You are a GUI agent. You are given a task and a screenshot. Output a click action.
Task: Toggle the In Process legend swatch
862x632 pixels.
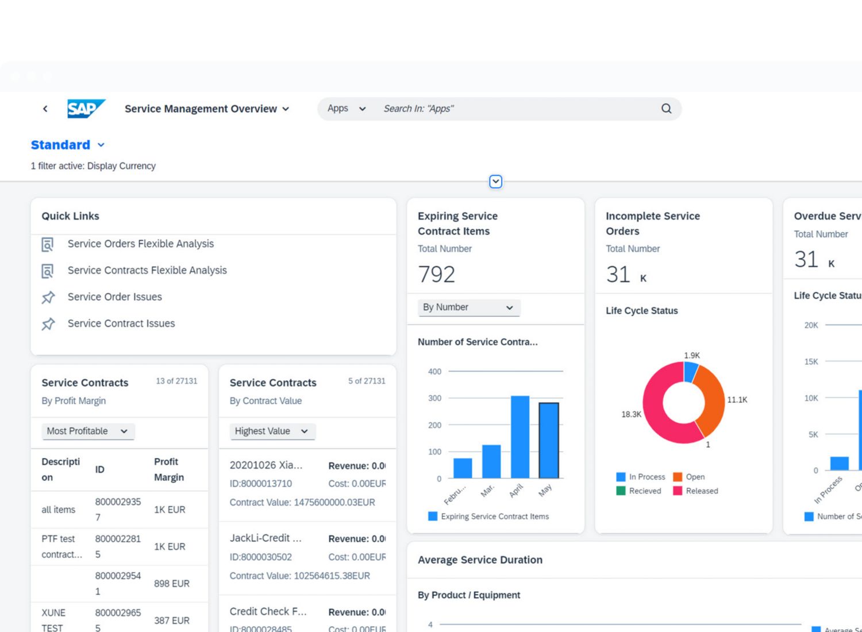[621, 477]
